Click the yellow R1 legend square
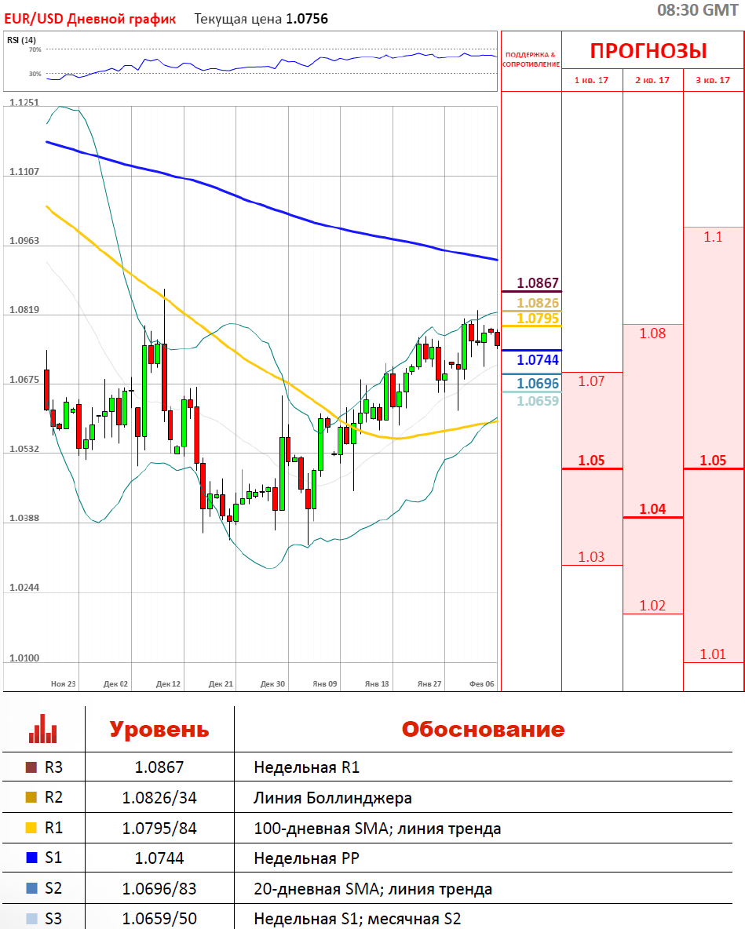This screenshot has height=929, width=745. tap(31, 828)
